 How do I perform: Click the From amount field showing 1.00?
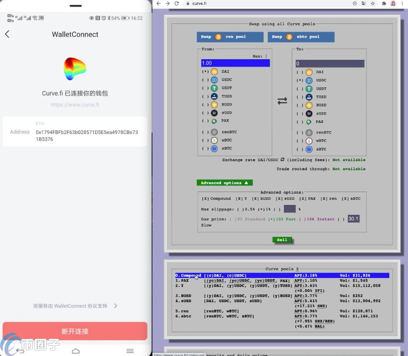pyautogui.click(x=235, y=63)
